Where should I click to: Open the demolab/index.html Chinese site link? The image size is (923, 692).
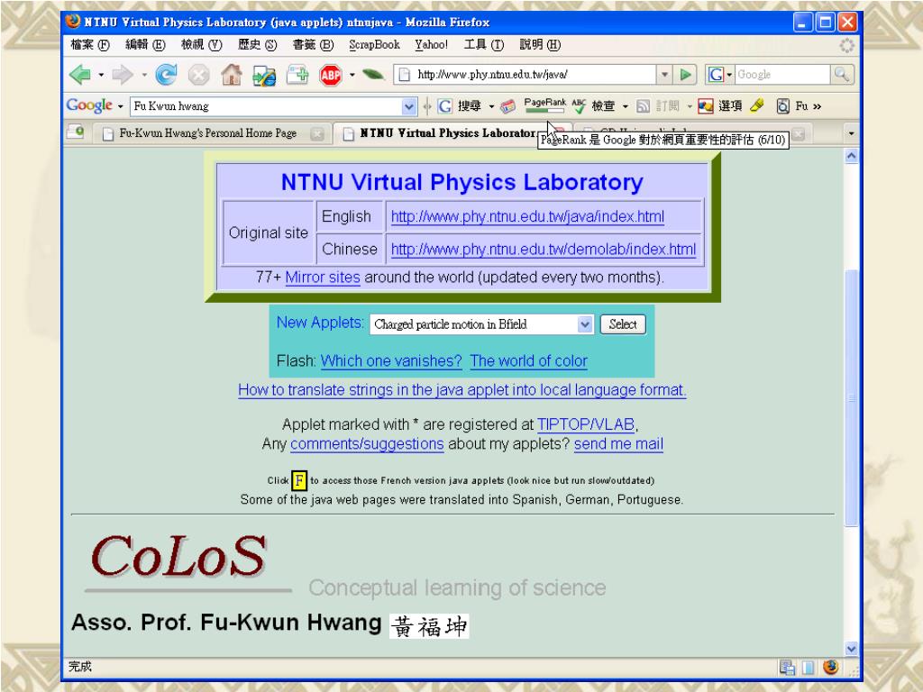544,249
